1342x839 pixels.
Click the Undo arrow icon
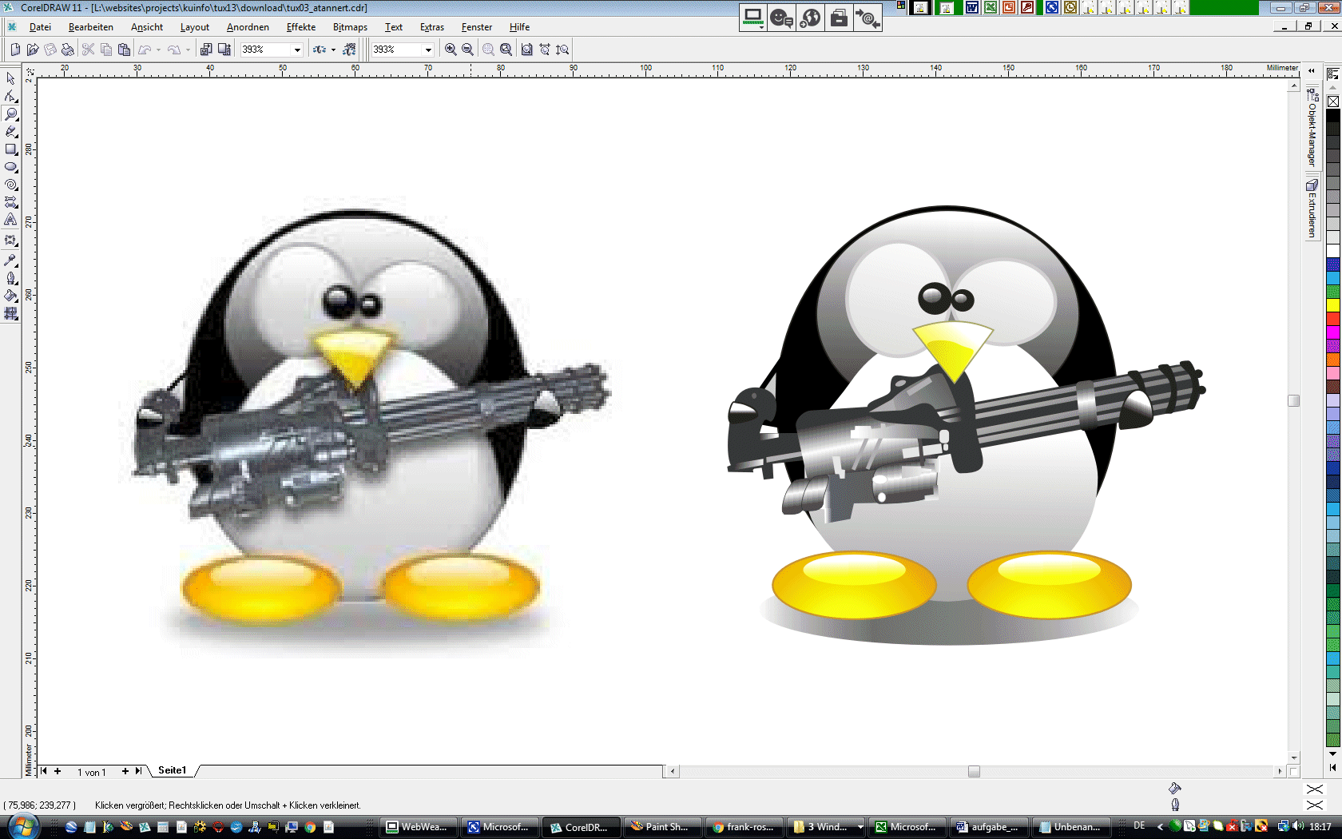pyautogui.click(x=145, y=50)
